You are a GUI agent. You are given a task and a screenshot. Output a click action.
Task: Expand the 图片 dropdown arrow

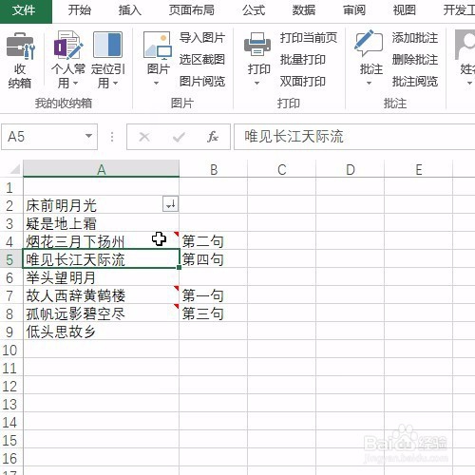coord(156,84)
